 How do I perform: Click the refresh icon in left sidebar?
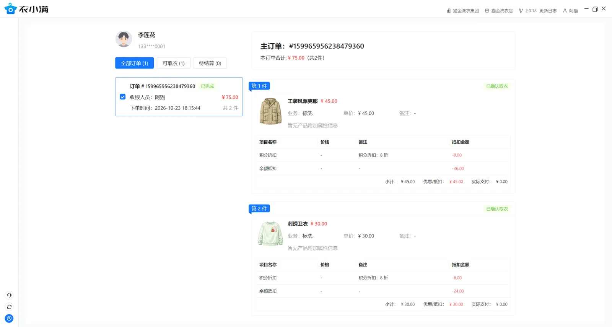coord(9,307)
